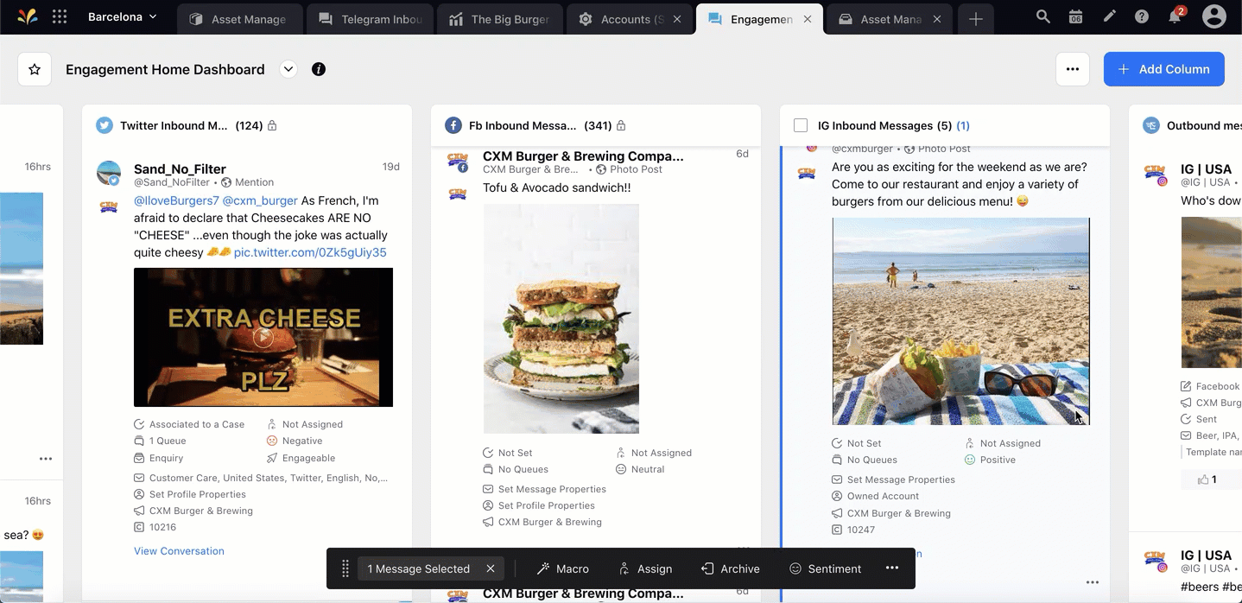Open dashboard more options button
Screen dimensions: 1242x603
[1072, 69]
